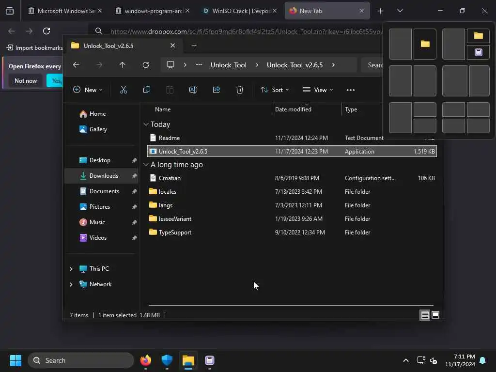Image resolution: width=496 pixels, height=372 pixels.
Task: Open Windows Security shield on taskbar
Action: coord(167,360)
